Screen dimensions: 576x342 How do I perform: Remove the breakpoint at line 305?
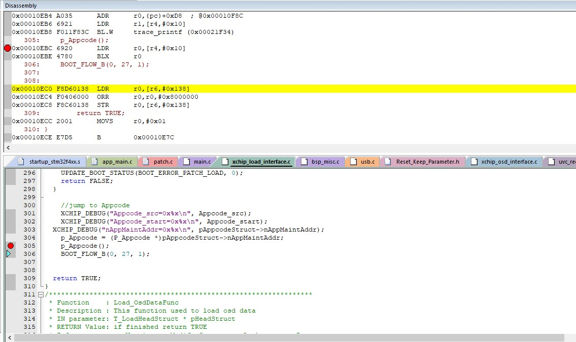click(10, 246)
